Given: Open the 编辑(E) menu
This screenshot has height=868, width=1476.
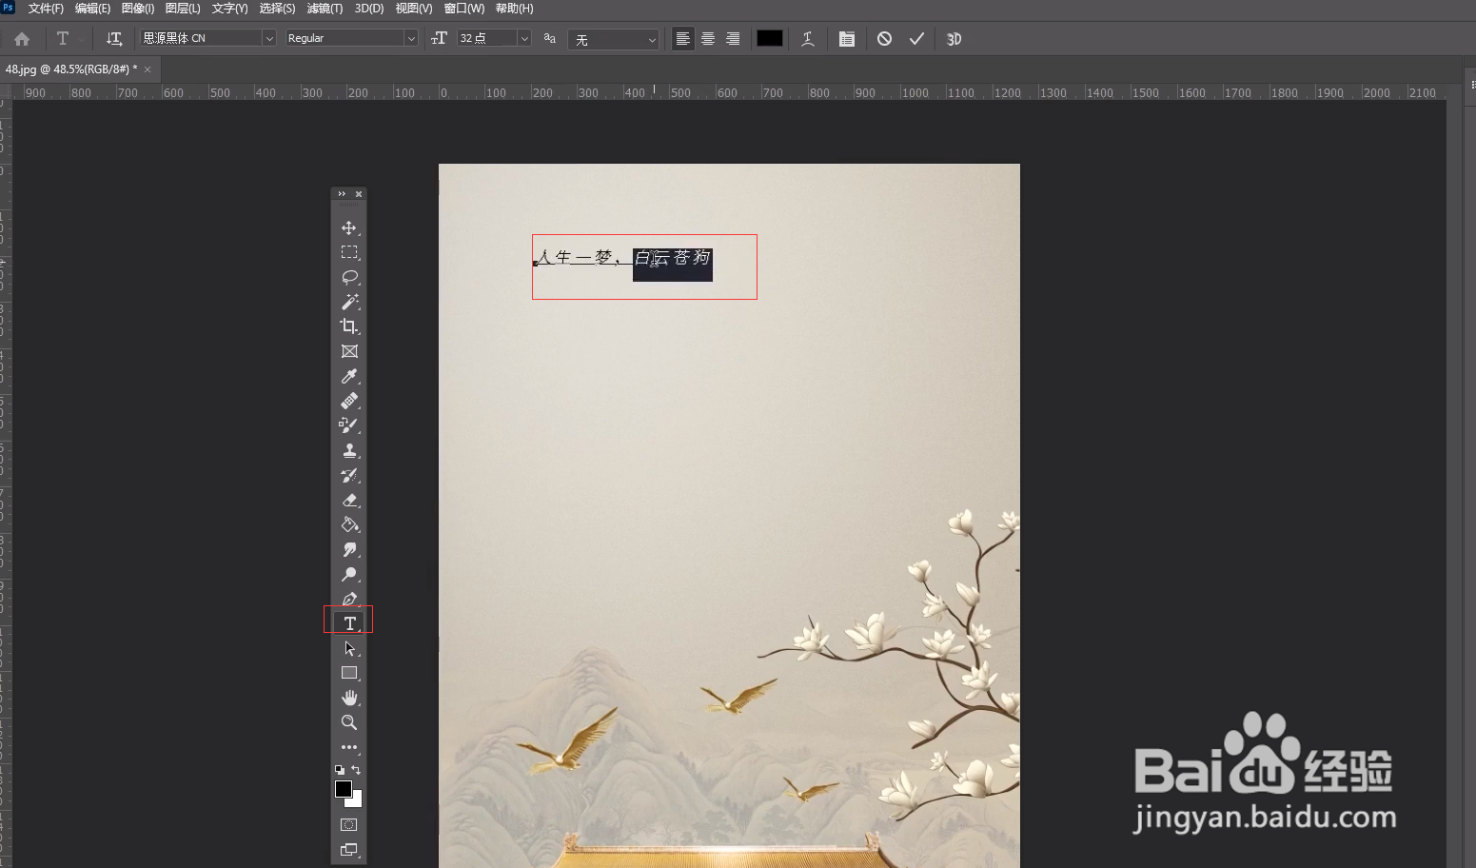Looking at the screenshot, I should point(92,9).
